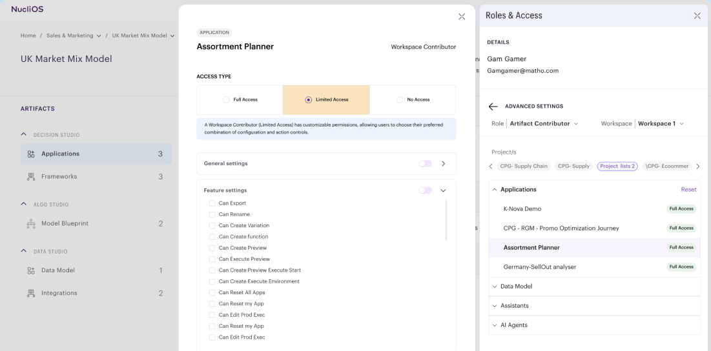Go to Home breadcrumb
This screenshot has width=711, height=351.
click(x=28, y=35)
